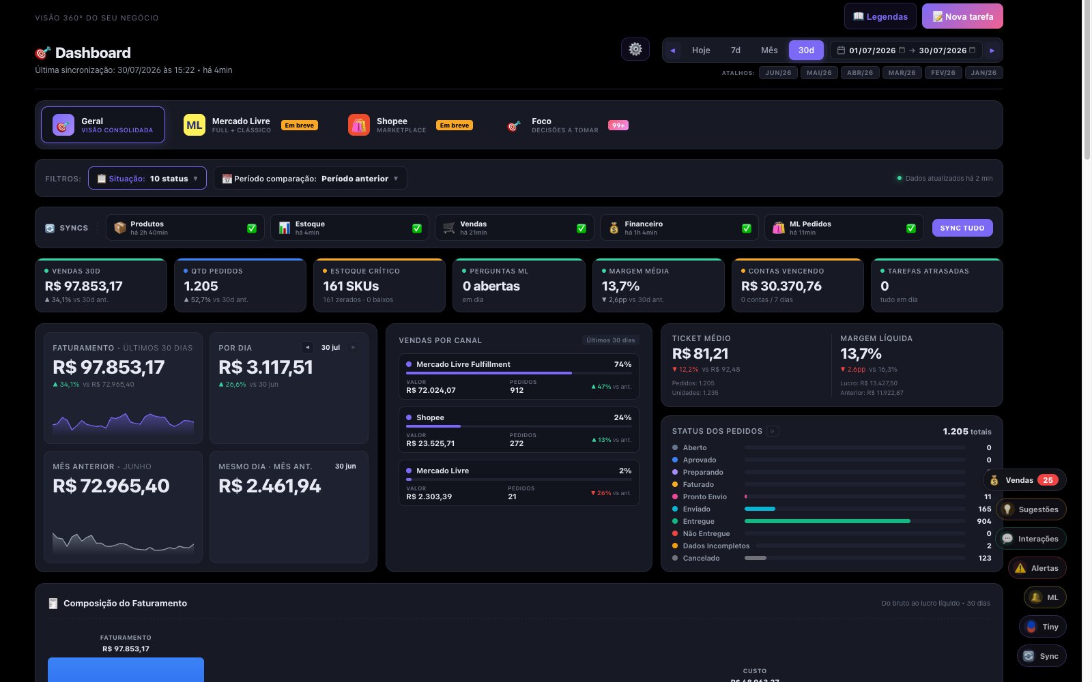Open floating Vendas shortcut
The image size is (1092, 682).
[x=1025, y=480]
